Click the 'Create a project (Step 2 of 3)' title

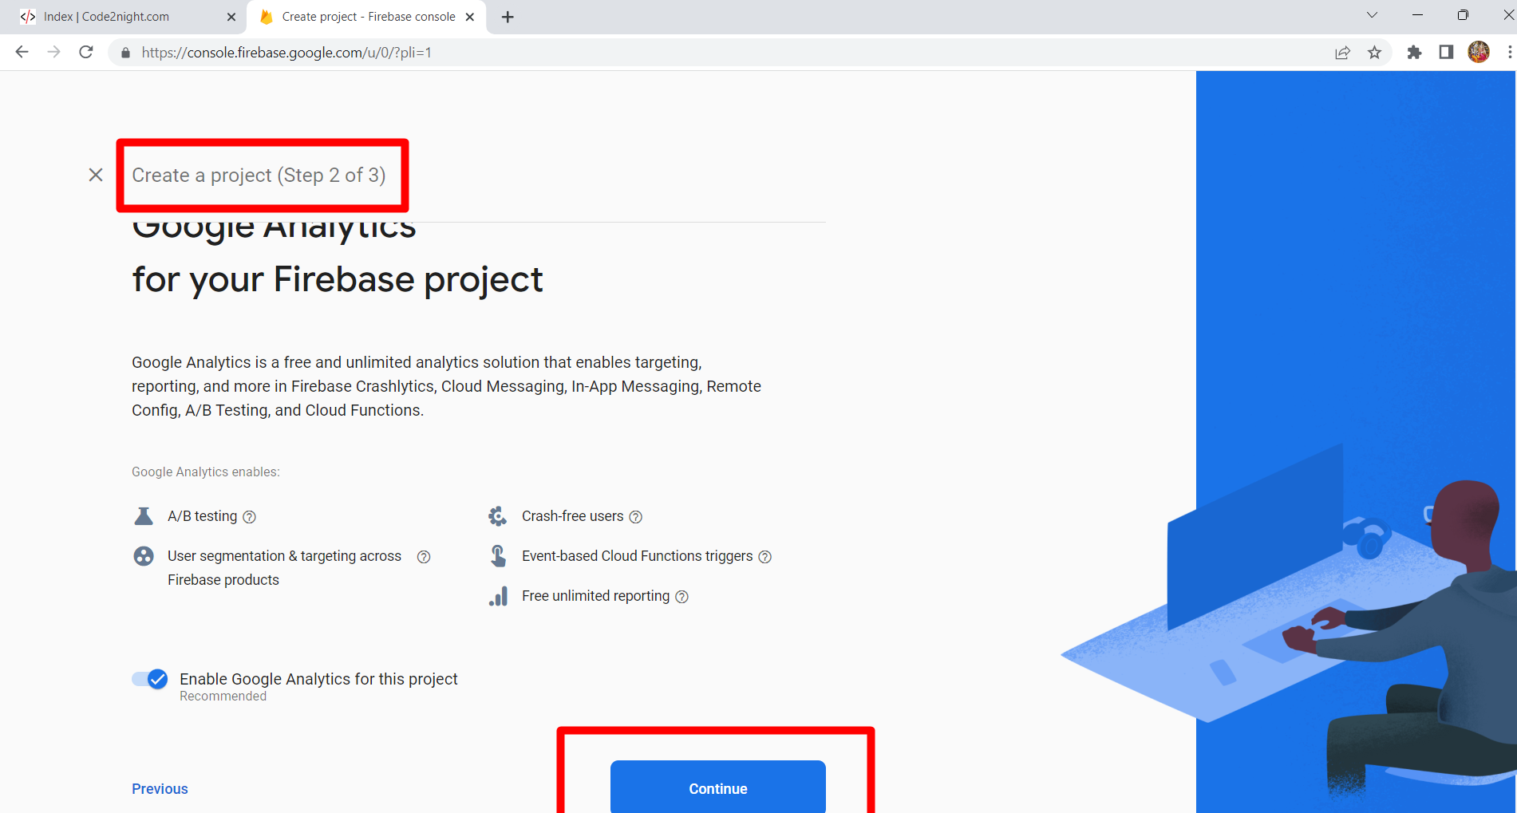[259, 175]
